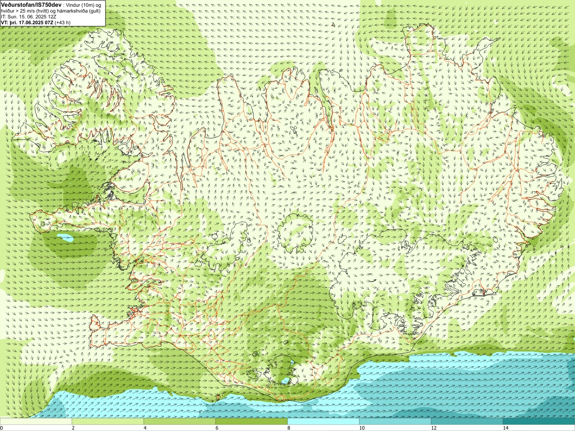Click the scale label '10'

362,428
